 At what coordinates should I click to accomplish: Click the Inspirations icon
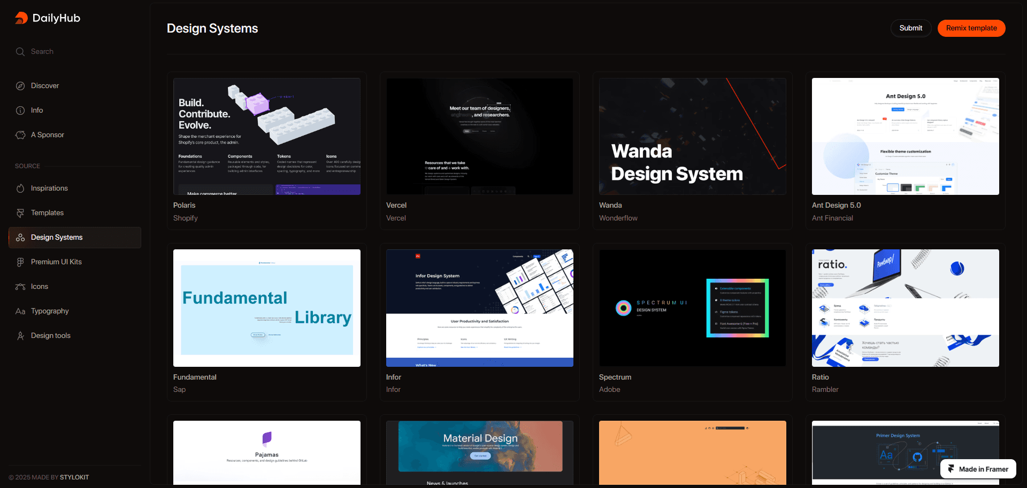pos(20,188)
